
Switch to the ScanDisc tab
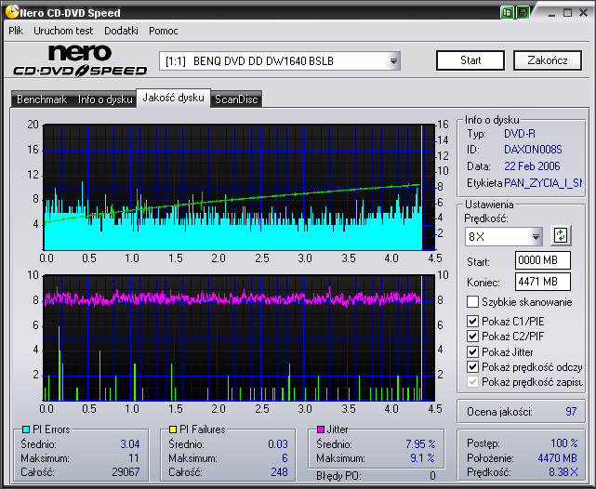236,99
